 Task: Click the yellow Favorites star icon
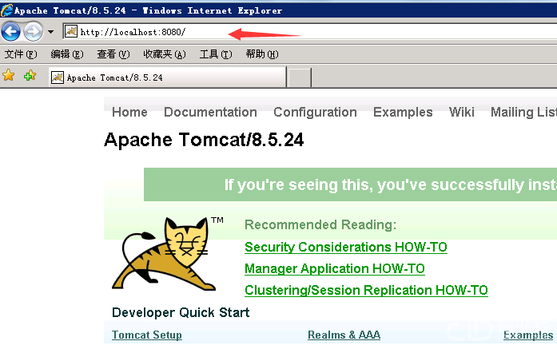(x=9, y=75)
